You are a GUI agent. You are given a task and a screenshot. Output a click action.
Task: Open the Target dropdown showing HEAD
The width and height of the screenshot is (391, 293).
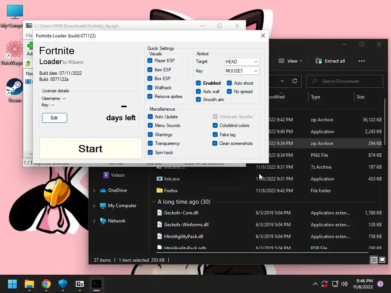coord(241,61)
